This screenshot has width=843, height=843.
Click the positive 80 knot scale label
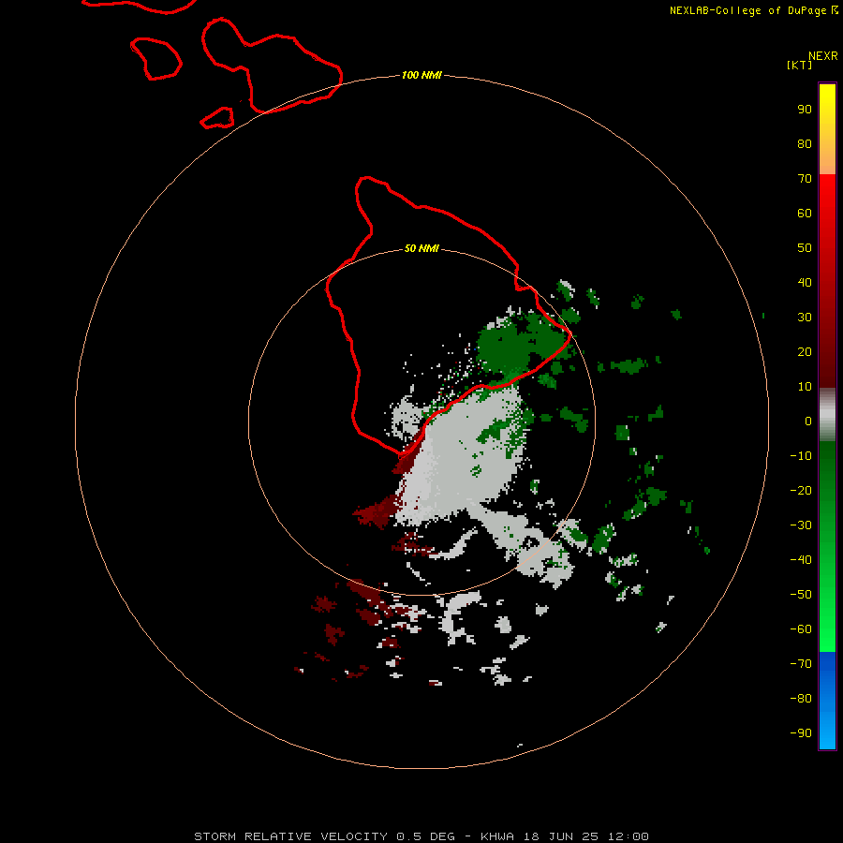pyautogui.click(x=805, y=144)
